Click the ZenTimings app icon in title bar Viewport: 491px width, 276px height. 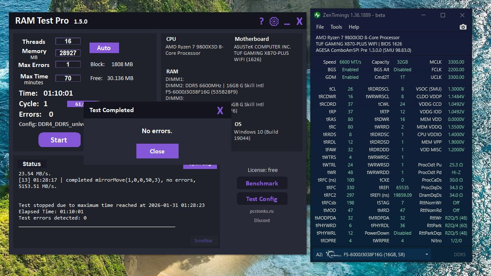(x=317, y=15)
